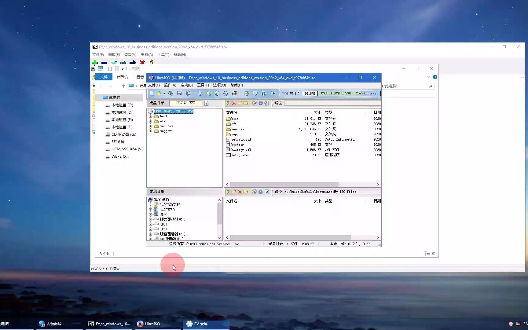The image size is (528, 330).
Task: Click Information icon in UltraISO toolbar
Action: tap(255, 94)
